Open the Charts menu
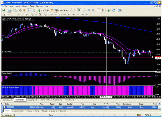This screenshot has width=162, height=117. coord(25,6)
